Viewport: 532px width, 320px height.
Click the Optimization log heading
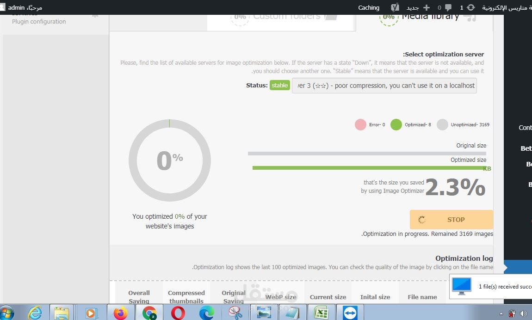[x=464, y=258]
